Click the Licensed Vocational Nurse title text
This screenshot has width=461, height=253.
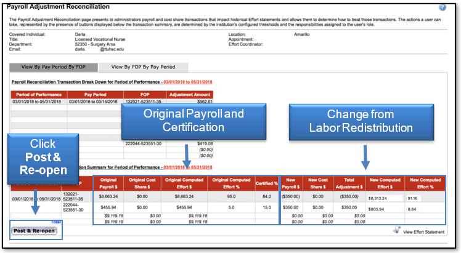click(x=100, y=39)
